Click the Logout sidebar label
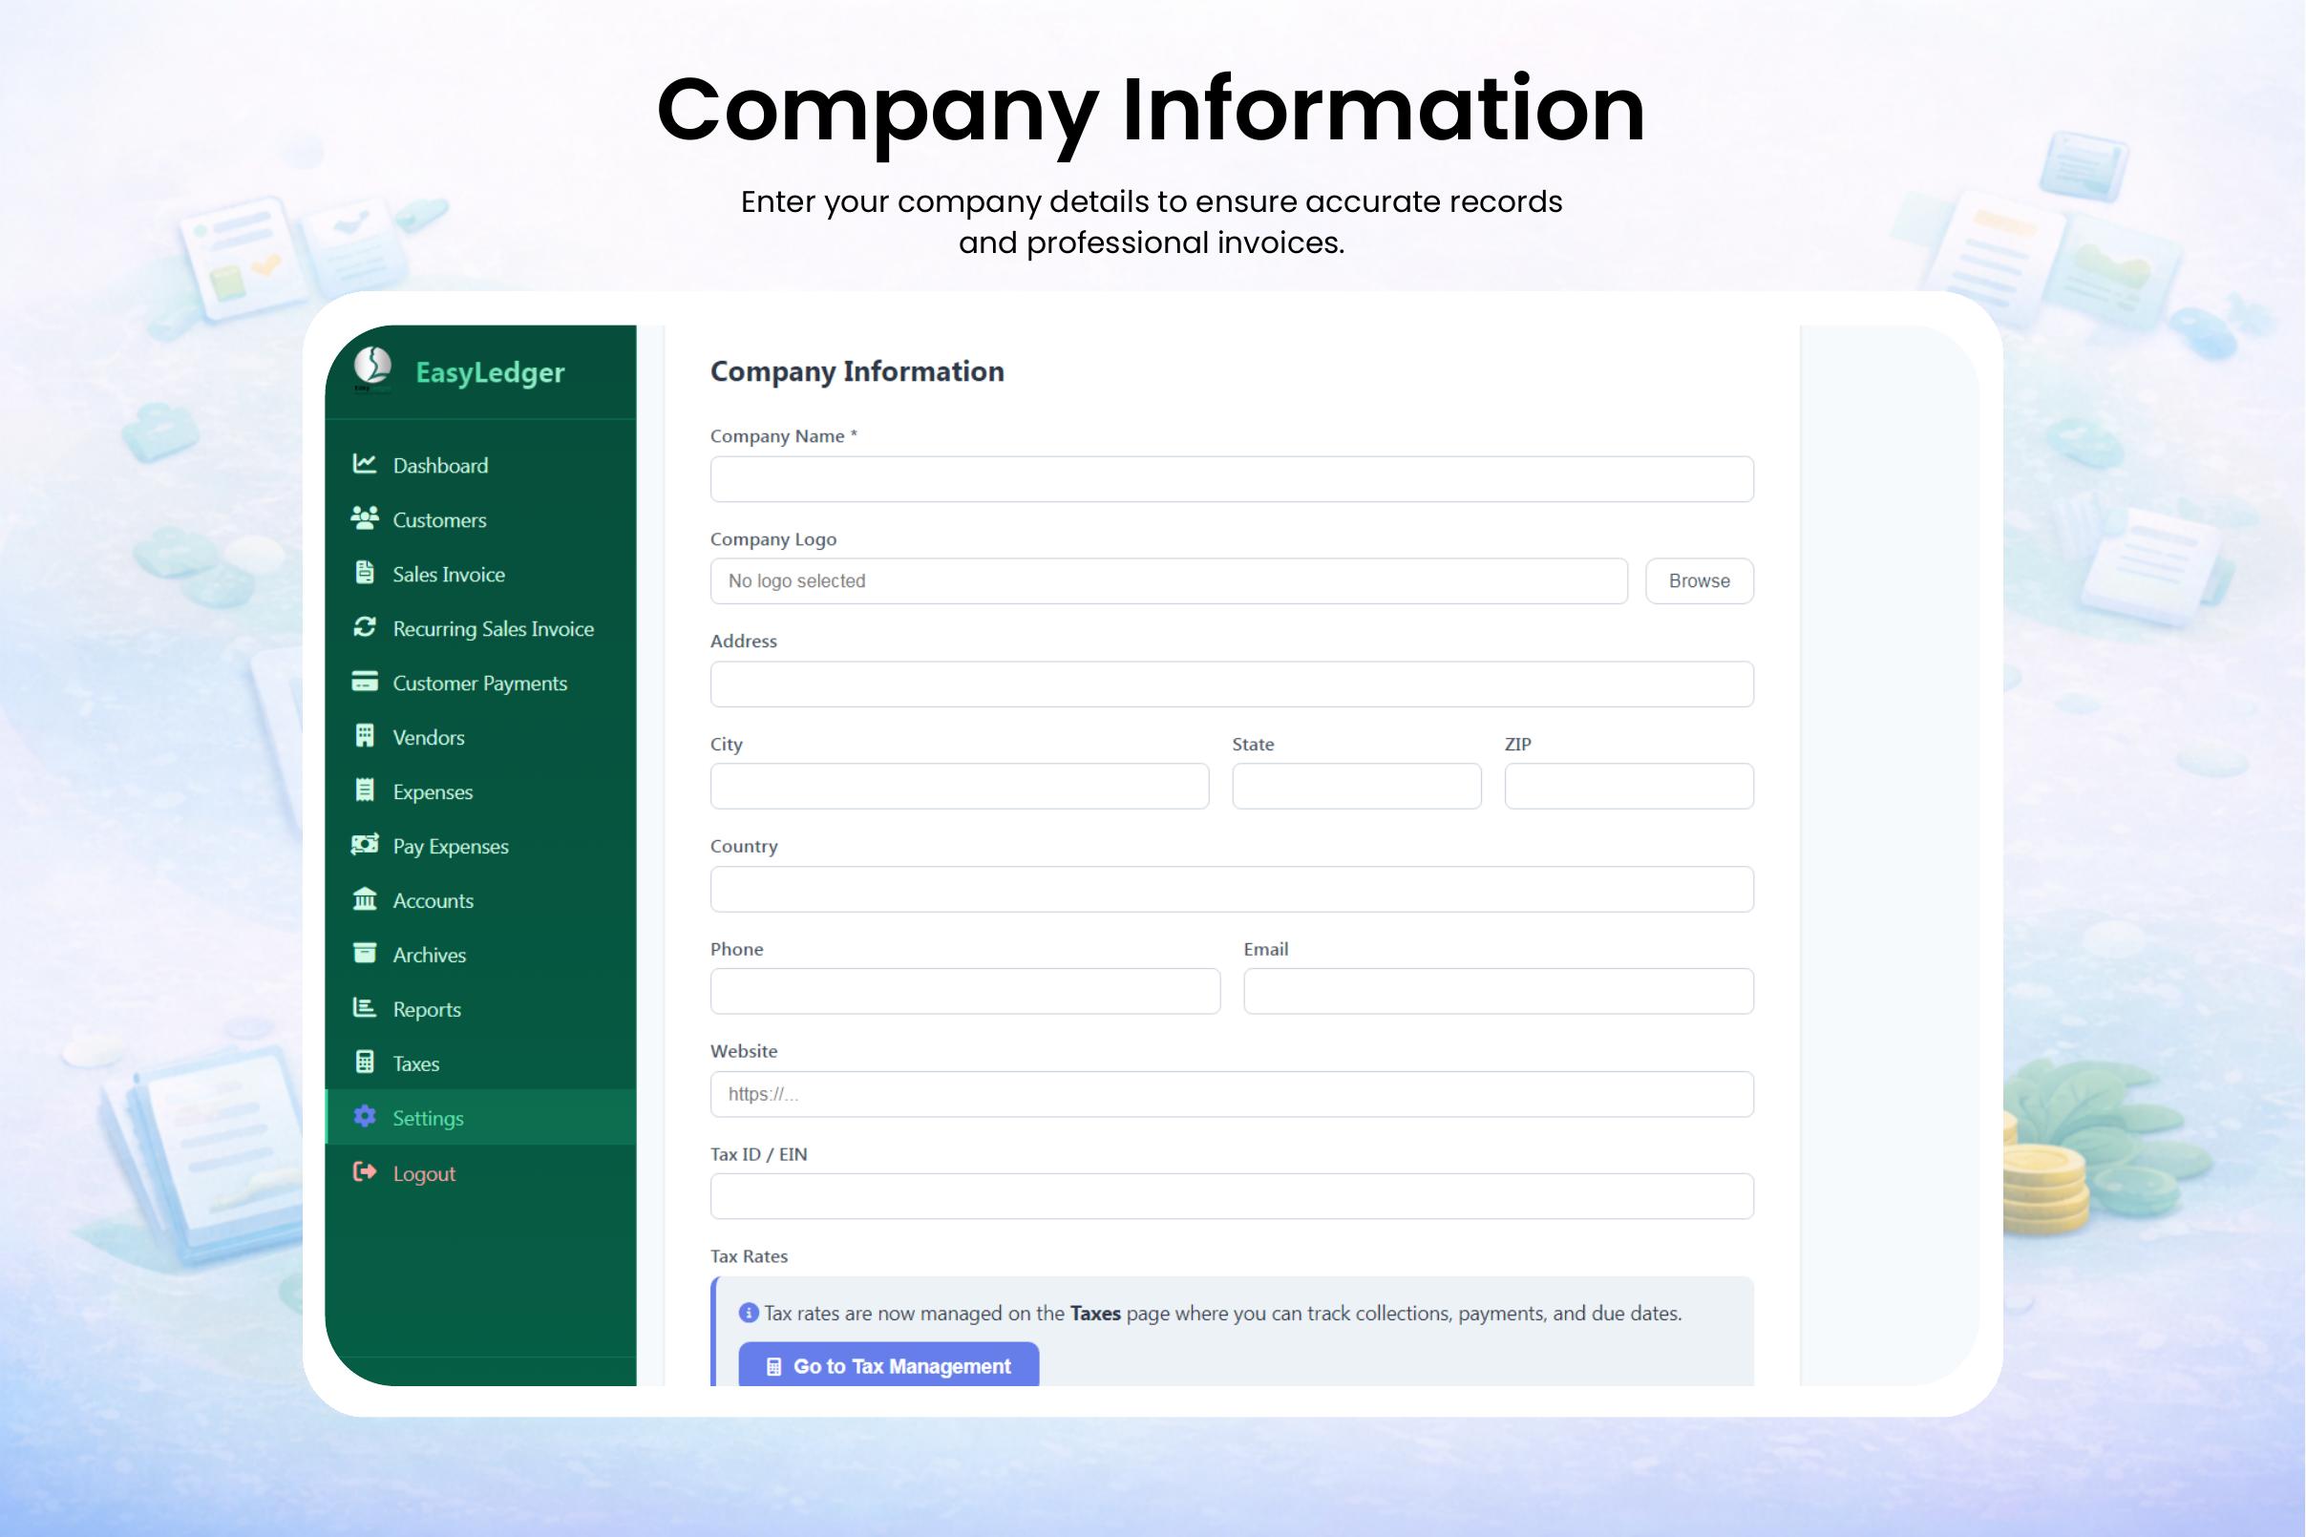The image size is (2306, 1537). tap(424, 1173)
